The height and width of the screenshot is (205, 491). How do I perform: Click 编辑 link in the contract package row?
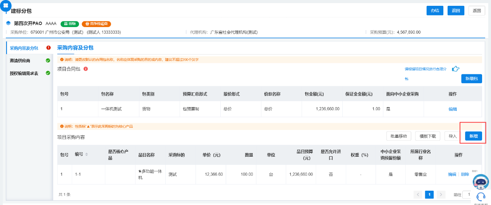pos(453,109)
